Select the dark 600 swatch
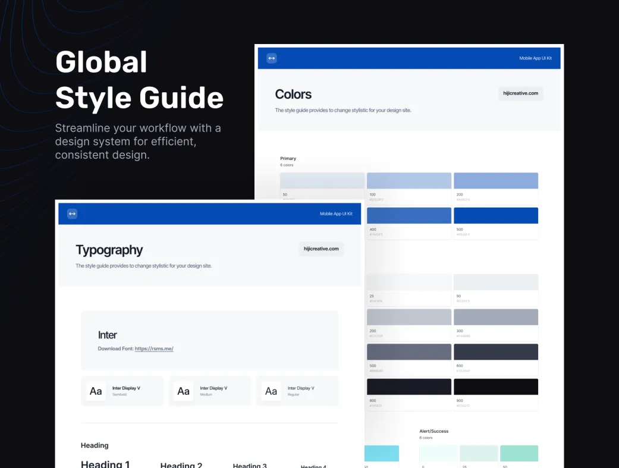This screenshot has height=468, width=619. (x=496, y=352)
